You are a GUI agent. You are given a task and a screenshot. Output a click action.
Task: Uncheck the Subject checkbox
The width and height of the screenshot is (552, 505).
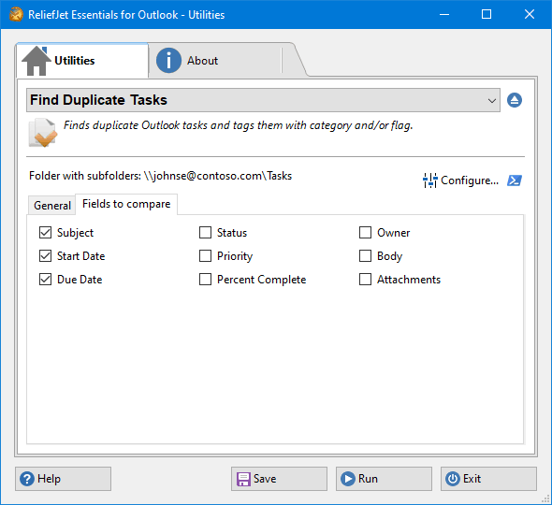point(46,233)
